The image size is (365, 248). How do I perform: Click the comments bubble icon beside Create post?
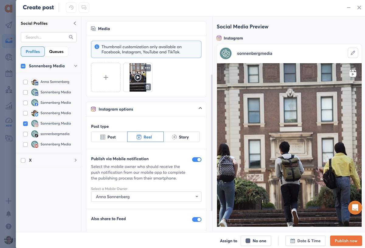click(84, 8)
